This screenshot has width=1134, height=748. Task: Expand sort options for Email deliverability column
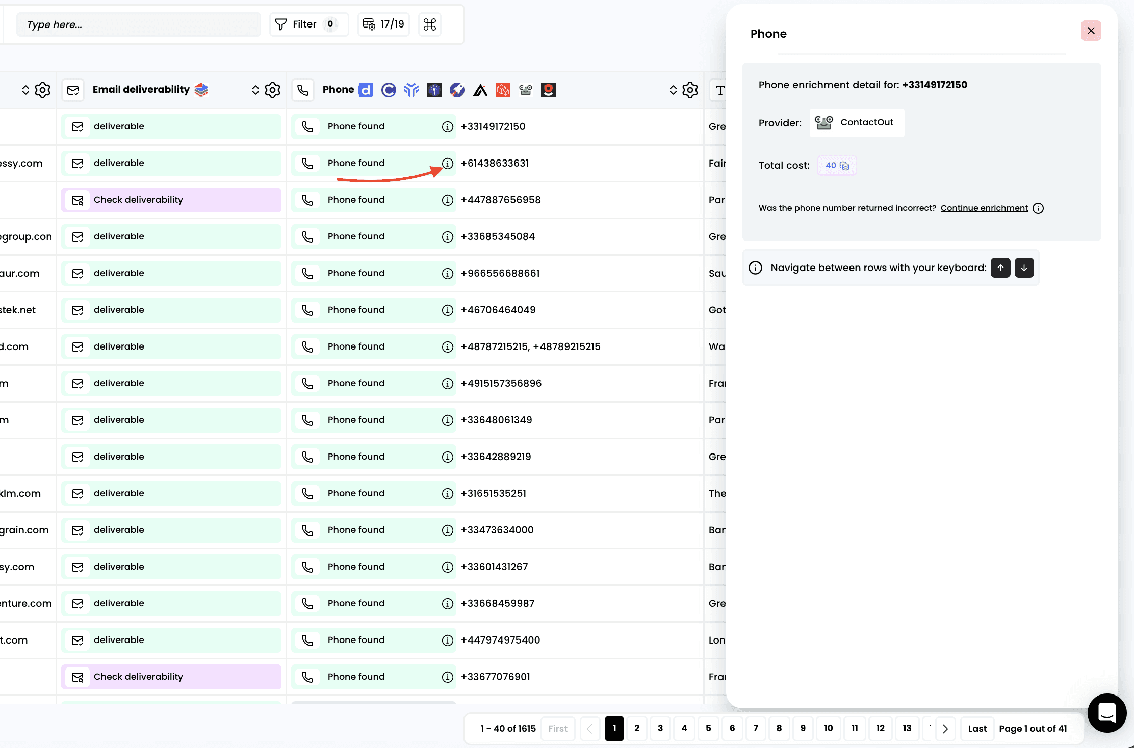point(255,90)
